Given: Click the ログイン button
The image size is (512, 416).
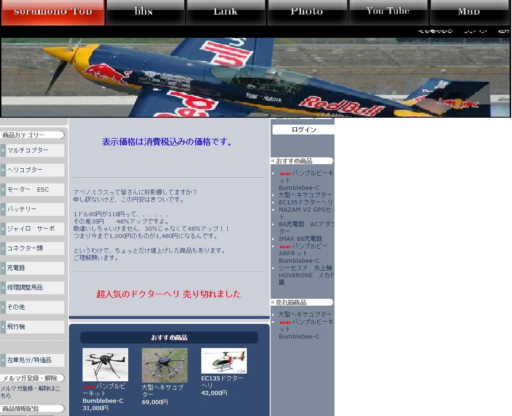Looking at the screenshot, I should (x=303, y=130).
